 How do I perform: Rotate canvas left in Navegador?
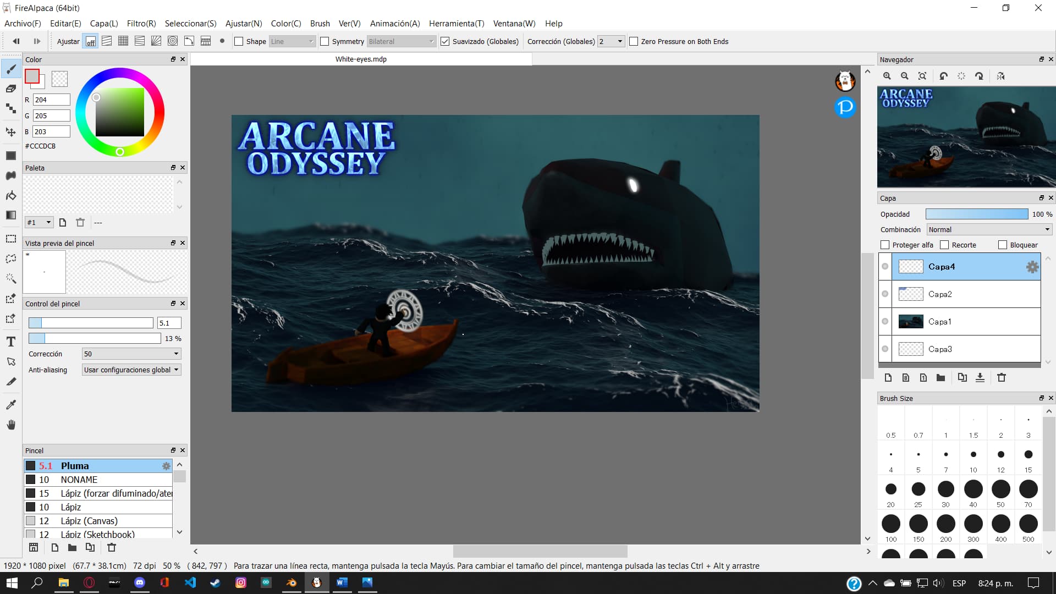pyautogui.click(x=944, y=76)
